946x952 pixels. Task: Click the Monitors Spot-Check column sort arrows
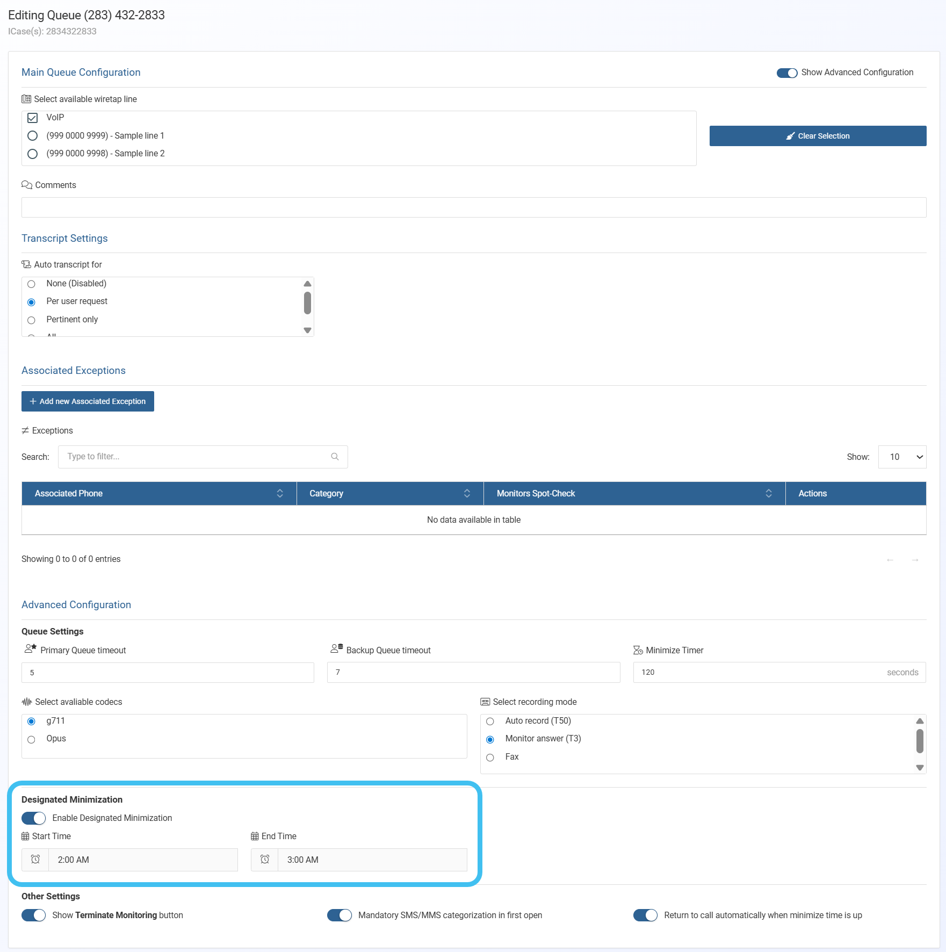click(x=769, y=493)
